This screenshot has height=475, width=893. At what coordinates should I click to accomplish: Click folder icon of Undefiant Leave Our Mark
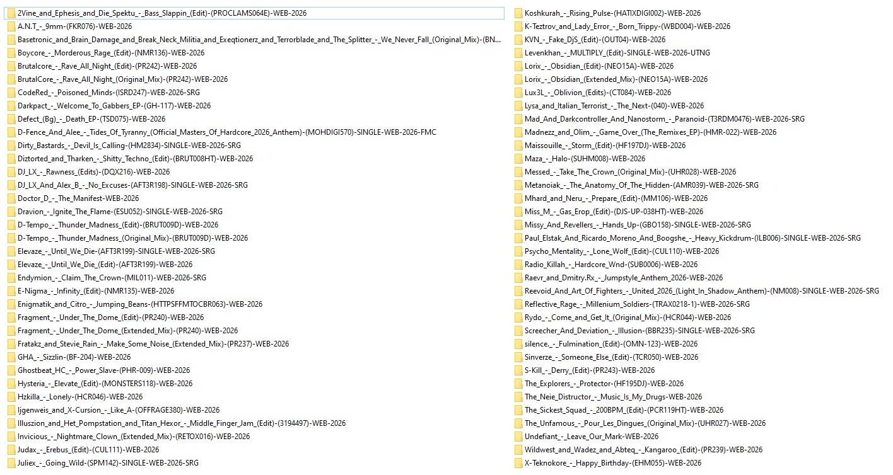tap(518, 437)
